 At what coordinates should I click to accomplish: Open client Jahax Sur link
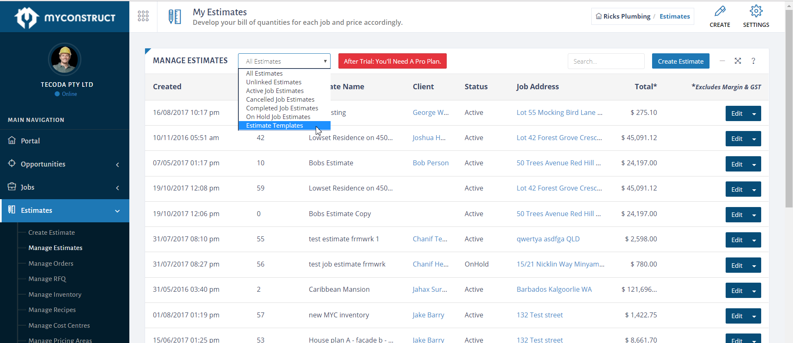point(430,289)
